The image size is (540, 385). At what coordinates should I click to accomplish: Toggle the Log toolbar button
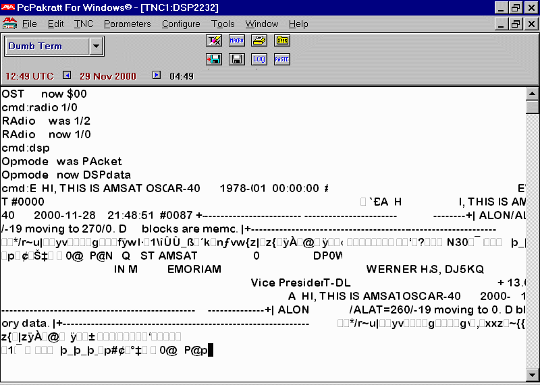(259, 59)
